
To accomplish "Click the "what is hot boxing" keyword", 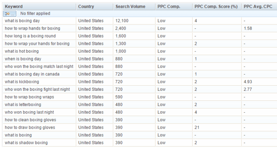I will click(21, 51).
